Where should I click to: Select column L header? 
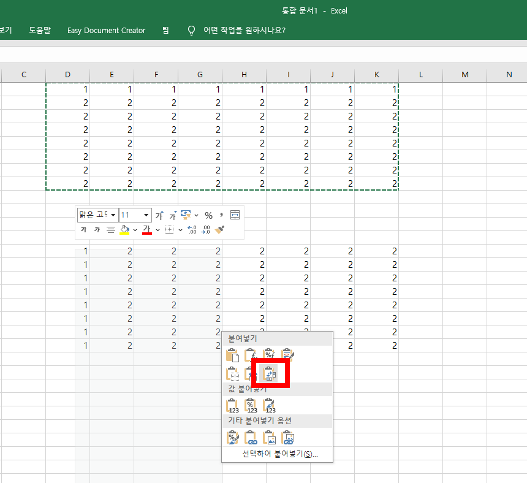pyautogui.click(x=421, y=75)
